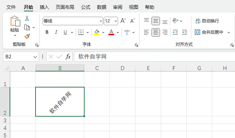Viewport: 235px width, 138px height.
Task: Open the text orientation icon
Action: click(175, 21)
